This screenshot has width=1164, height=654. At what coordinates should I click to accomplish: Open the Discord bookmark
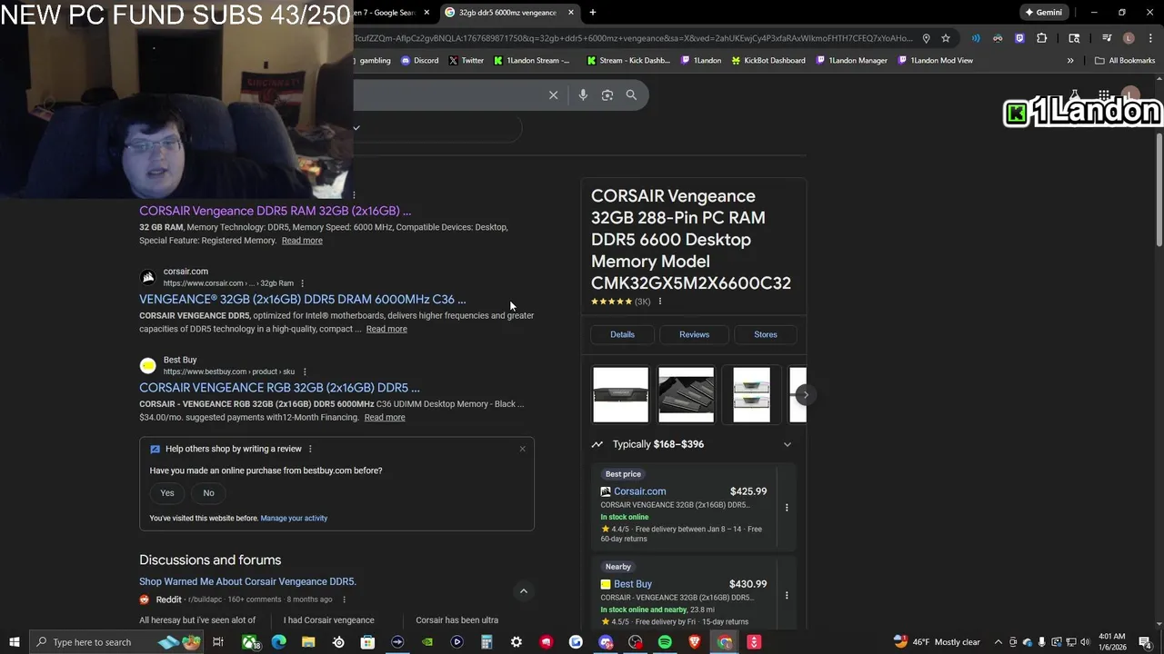click(x=419, y=61)
